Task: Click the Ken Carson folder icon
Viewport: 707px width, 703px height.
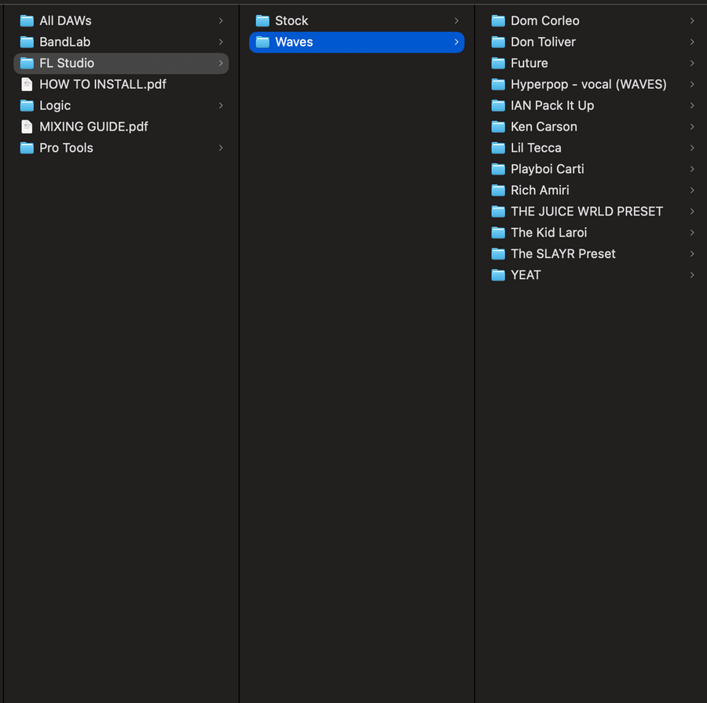Action: coord(498,127)
